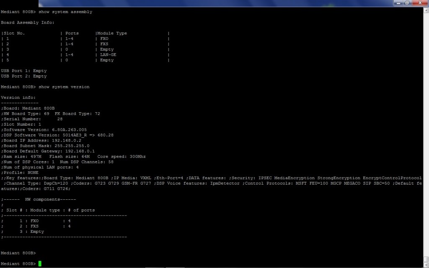The height and width of the screenshot is (268, 429).
Task: Click 'SBC=50' in Control Protocols
Action: (382, 183)
